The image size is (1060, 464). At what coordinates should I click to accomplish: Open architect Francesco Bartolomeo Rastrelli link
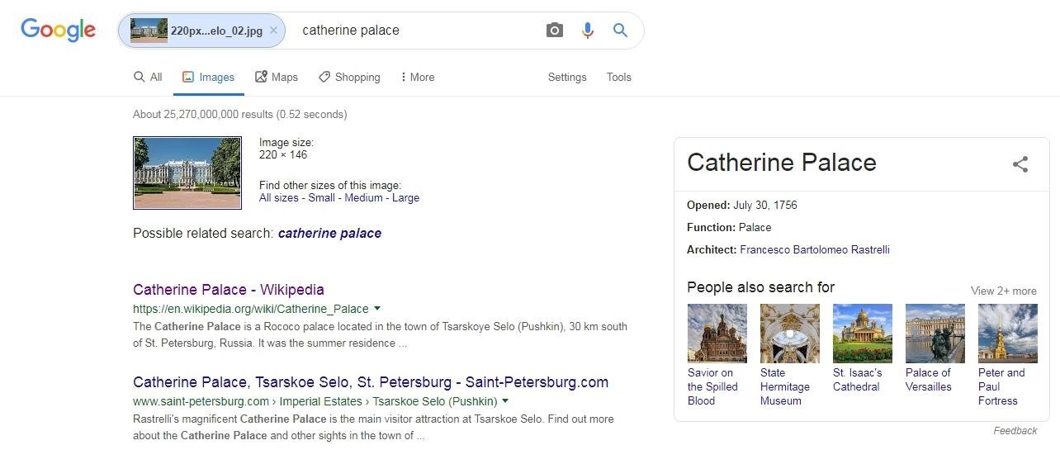click(x=815, y=249)
